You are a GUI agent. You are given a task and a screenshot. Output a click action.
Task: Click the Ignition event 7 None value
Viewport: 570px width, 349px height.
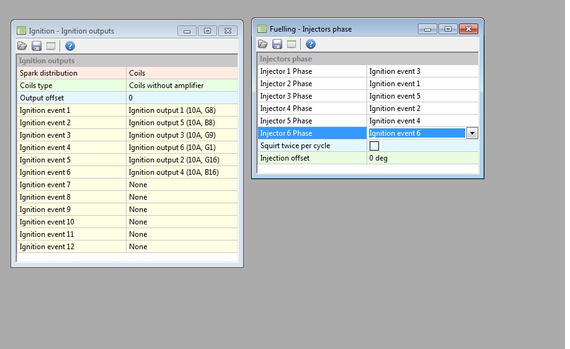tap(181, 185)
